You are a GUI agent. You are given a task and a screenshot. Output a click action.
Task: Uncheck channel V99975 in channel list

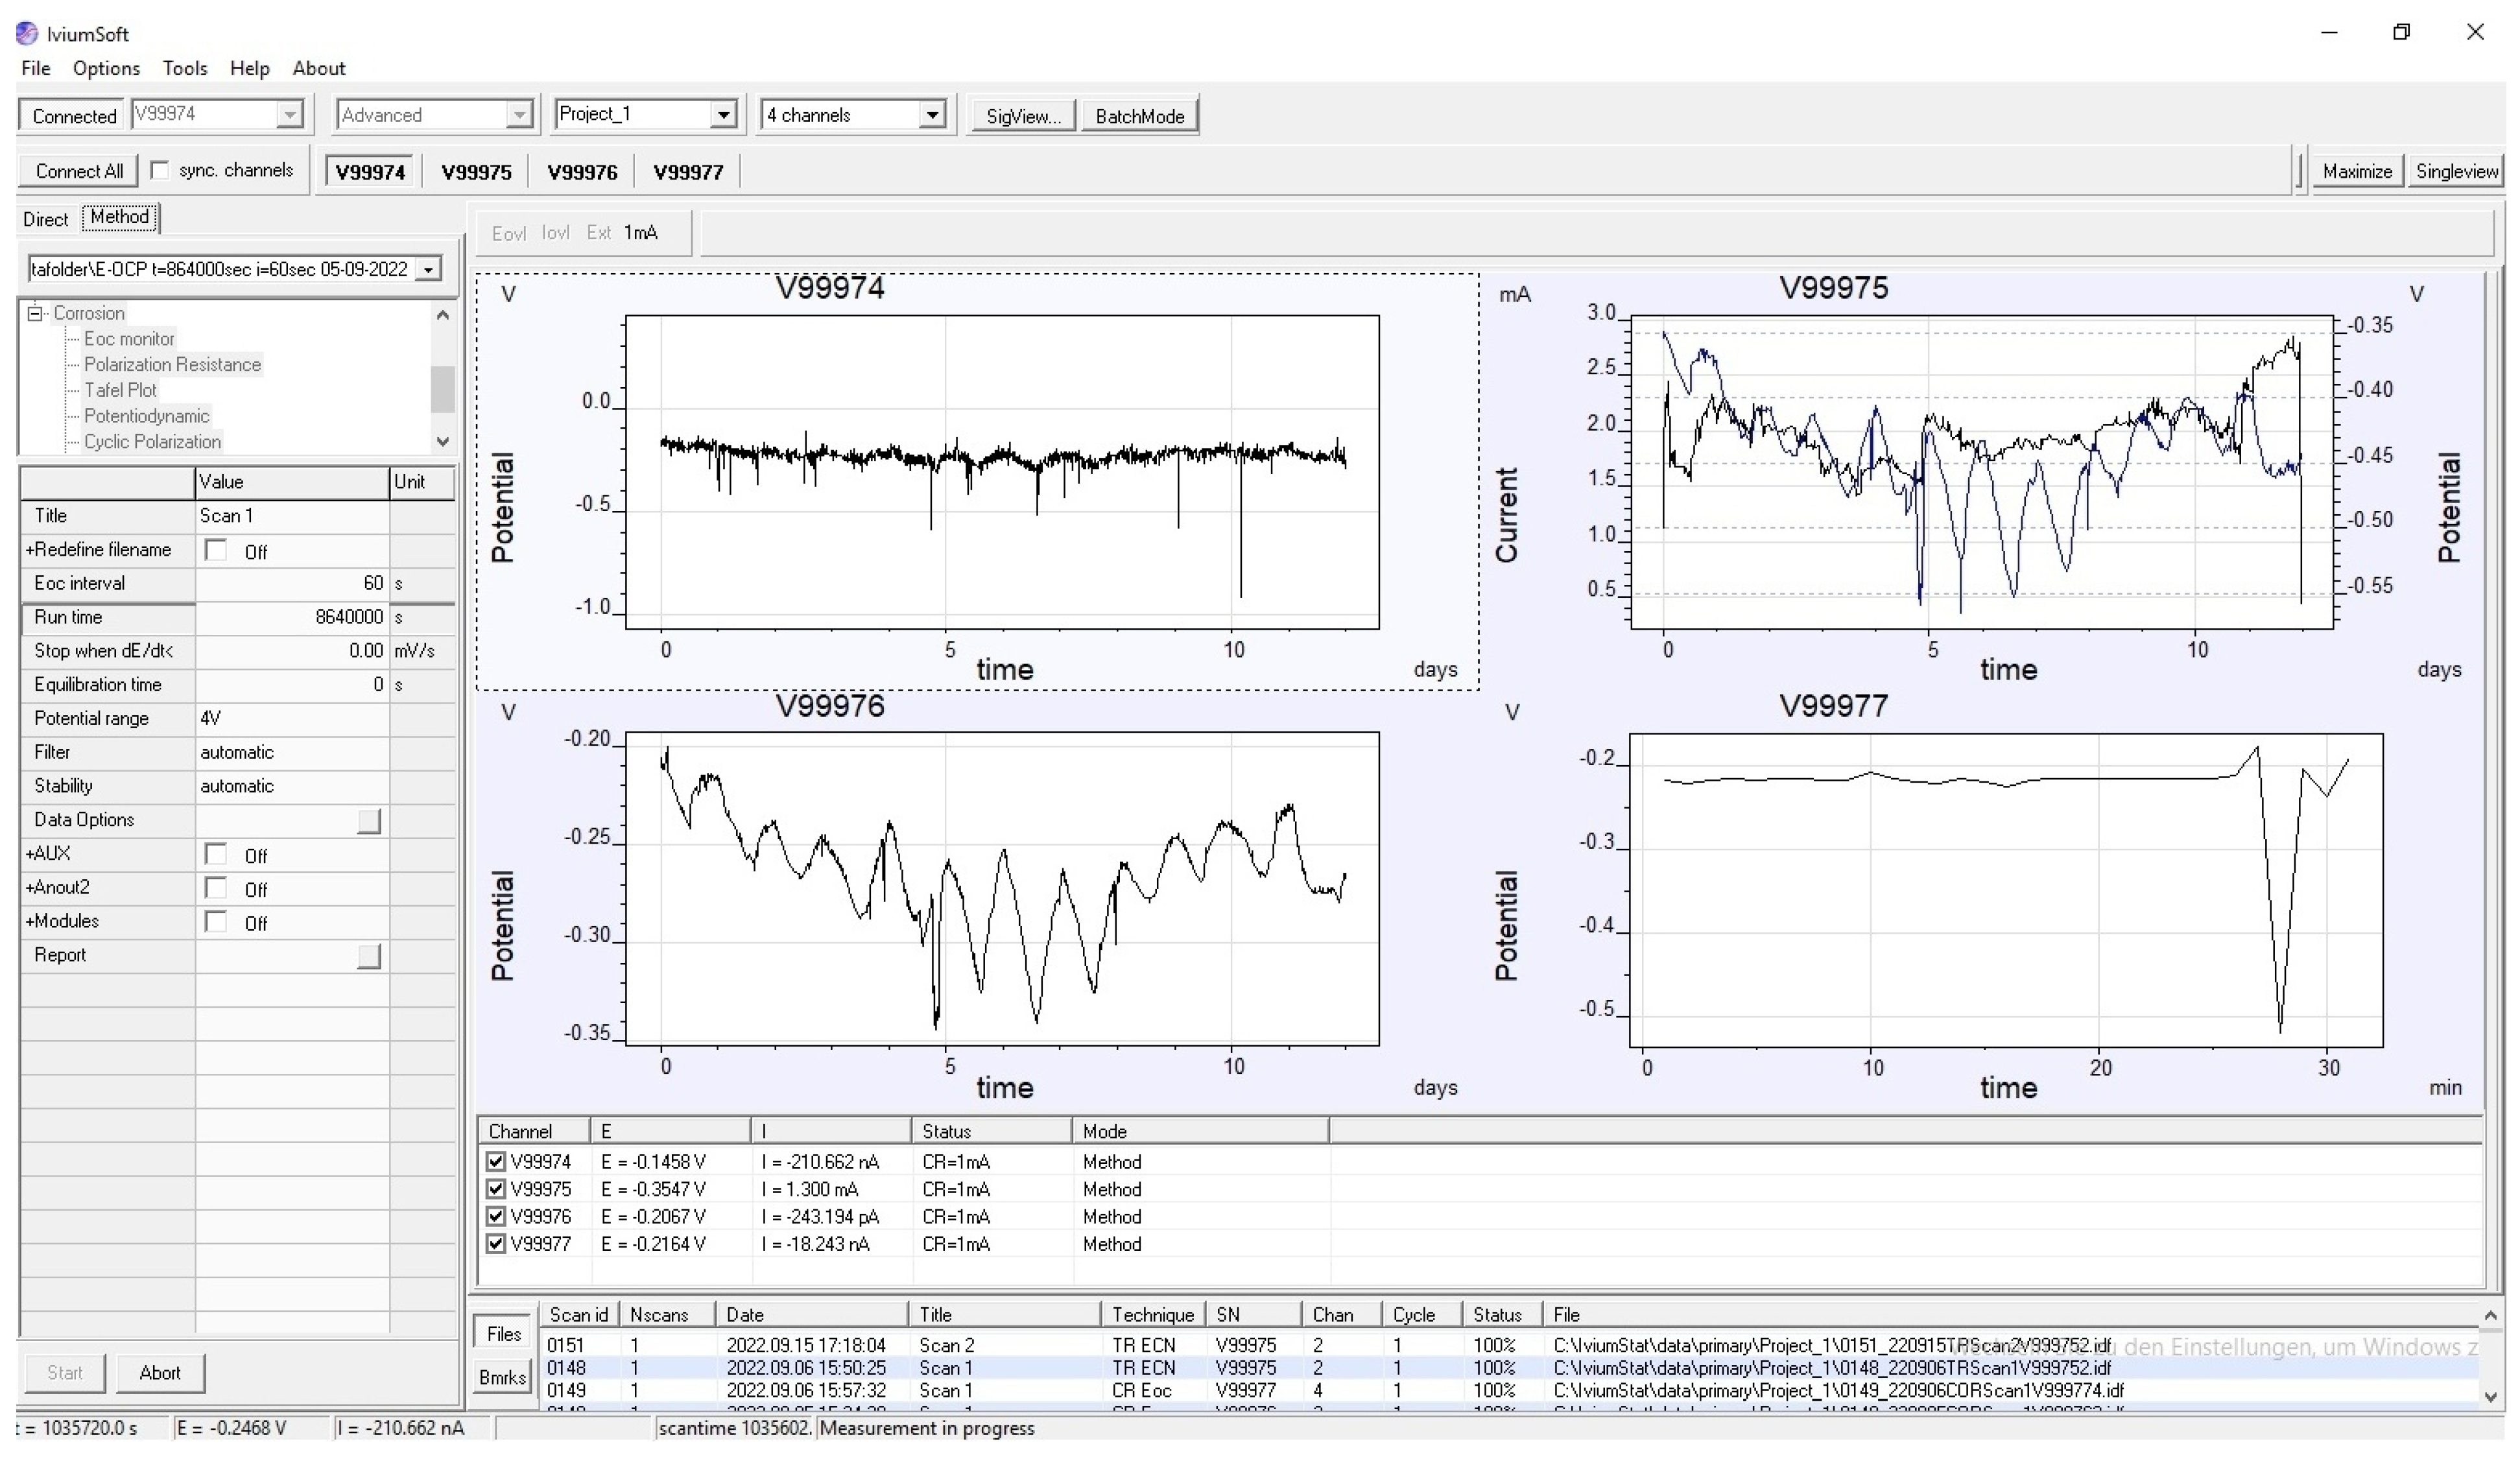495,1189
